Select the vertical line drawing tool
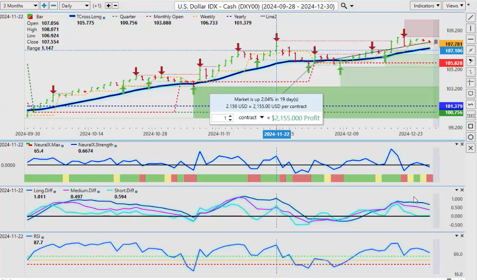The height and width of the screenshot is (280, 477). click(x=470, y=28)
